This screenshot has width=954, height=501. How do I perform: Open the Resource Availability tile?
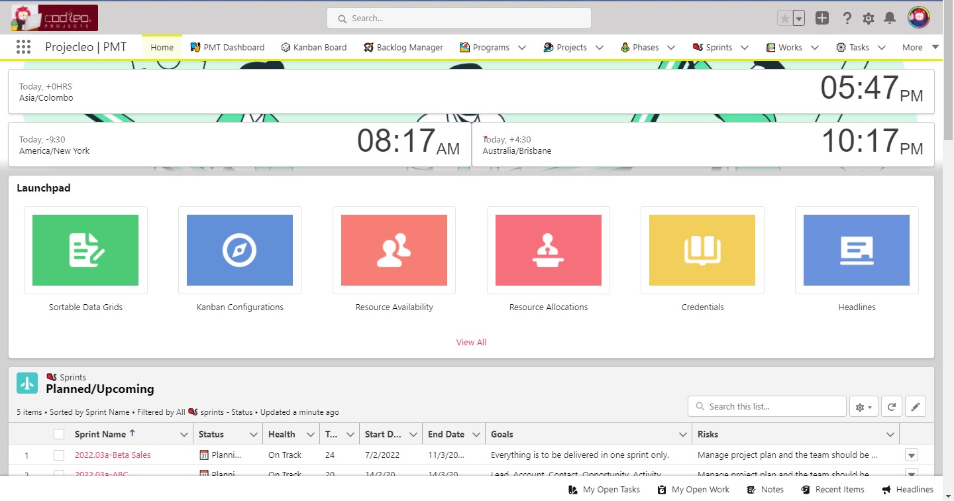(x=394, y=250)
